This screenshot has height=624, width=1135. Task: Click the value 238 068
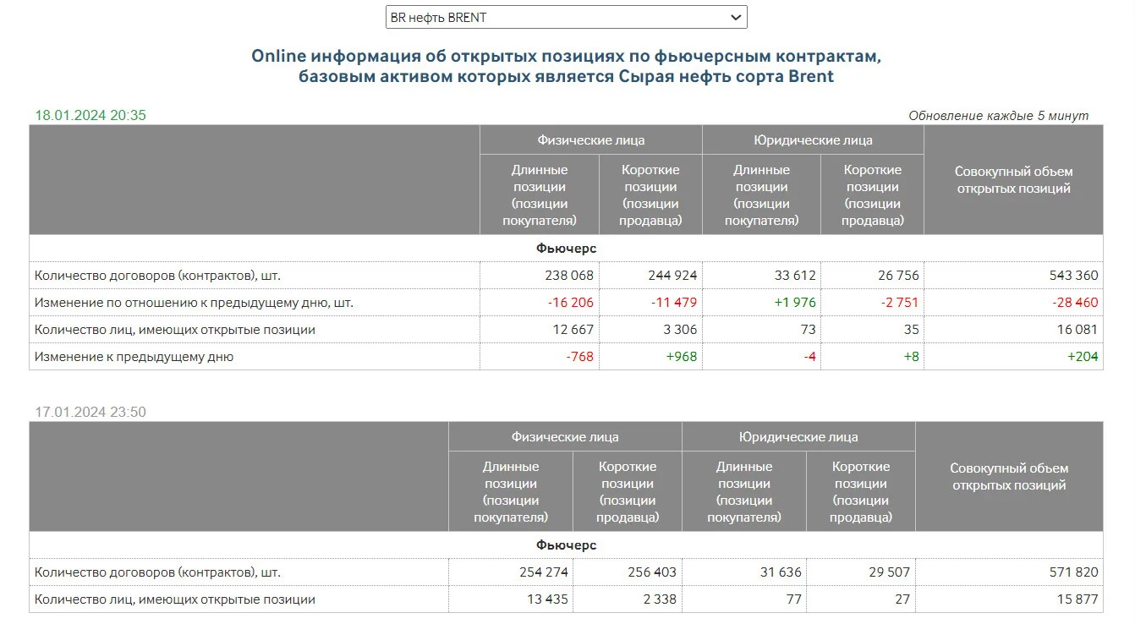tap(569, 276)
